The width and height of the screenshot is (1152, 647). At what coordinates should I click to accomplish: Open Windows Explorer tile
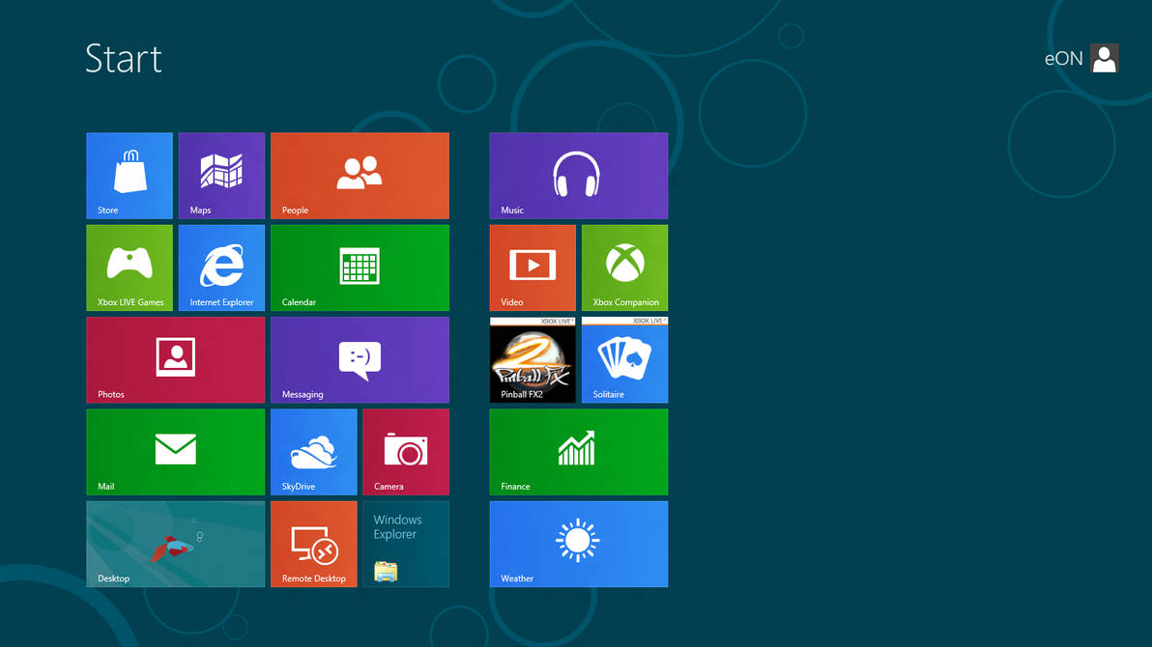pyautogui.click(x=406, y=545)
